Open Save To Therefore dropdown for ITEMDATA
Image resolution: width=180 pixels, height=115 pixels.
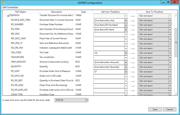point(170,16)
